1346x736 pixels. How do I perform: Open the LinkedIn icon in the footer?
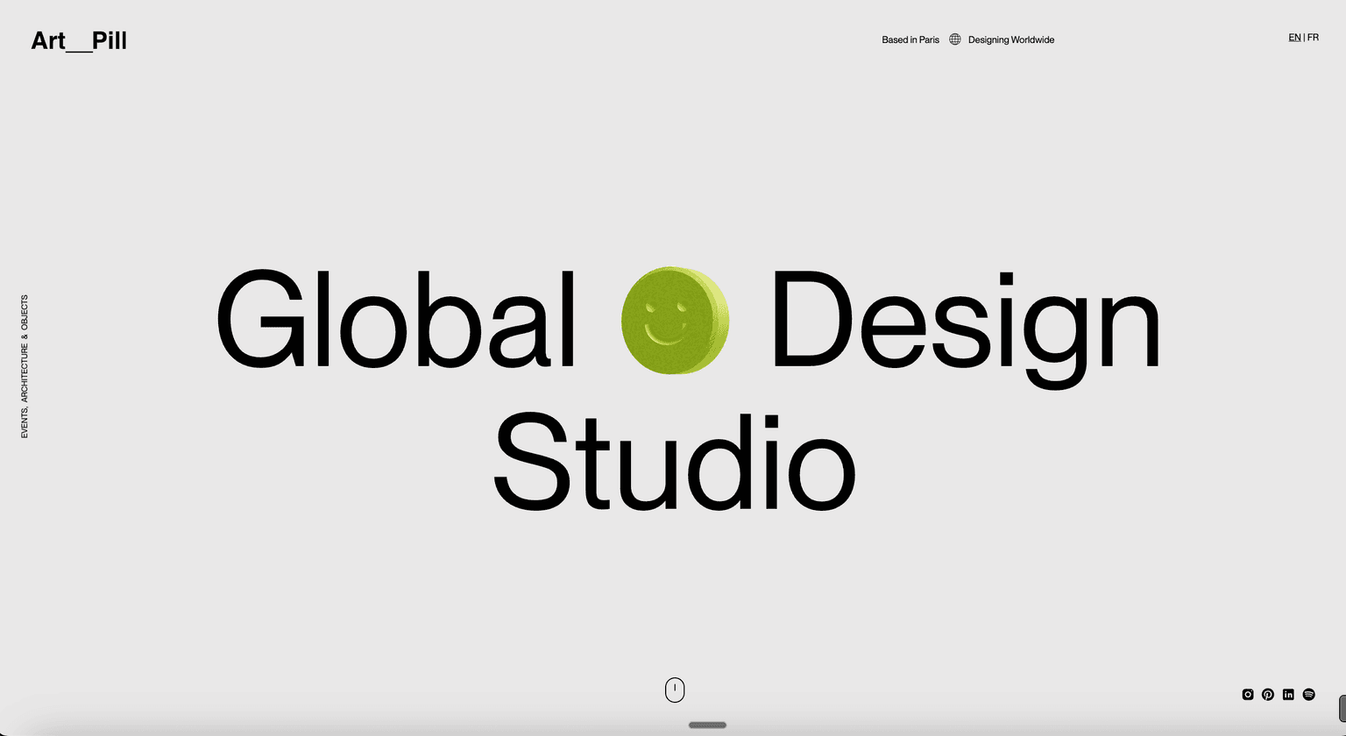click(1288, 694)
